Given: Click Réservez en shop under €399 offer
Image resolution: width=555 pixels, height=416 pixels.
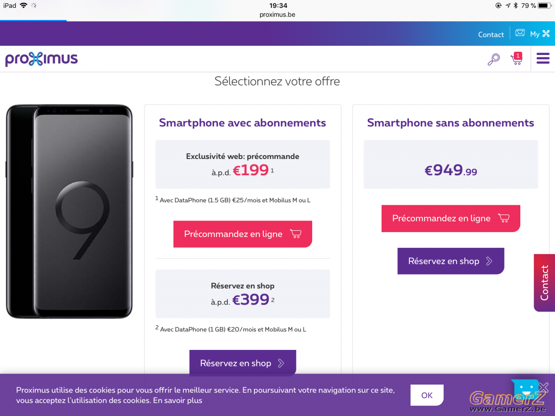Looking at the screenshot, I should pyautogui.click(x=243, y=363).
